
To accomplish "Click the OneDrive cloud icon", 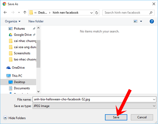I will (x=9, y=68).
